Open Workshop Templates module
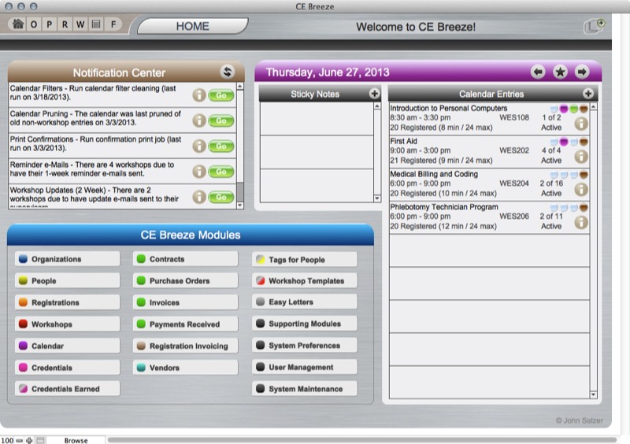This screenshot has height=444, width=630. click(305, 281)
